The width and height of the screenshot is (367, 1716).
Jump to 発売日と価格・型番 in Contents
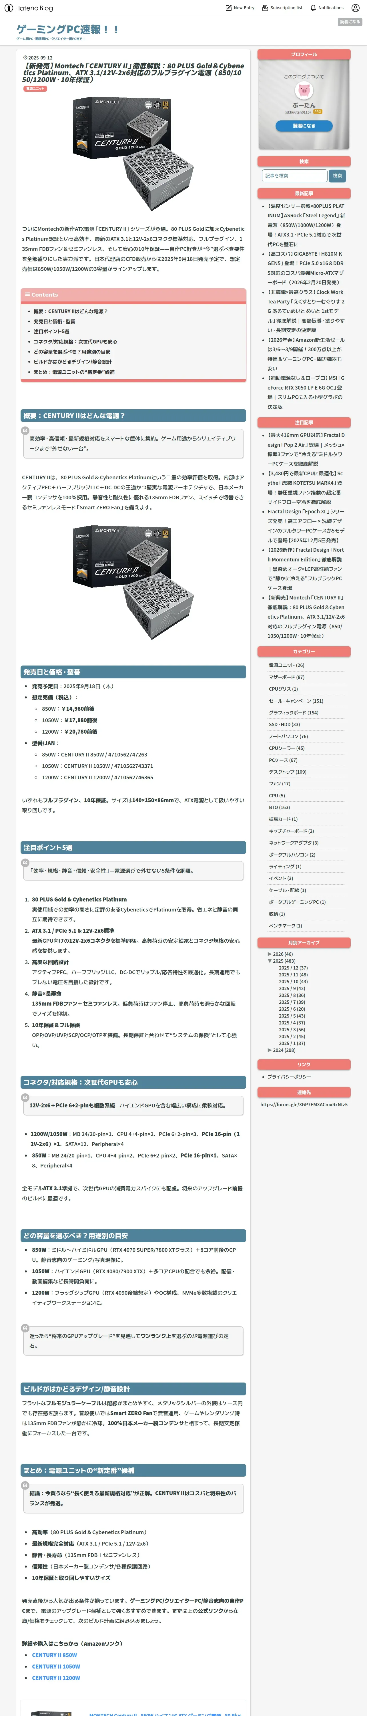pyautogui.click(x=55, y=321)
